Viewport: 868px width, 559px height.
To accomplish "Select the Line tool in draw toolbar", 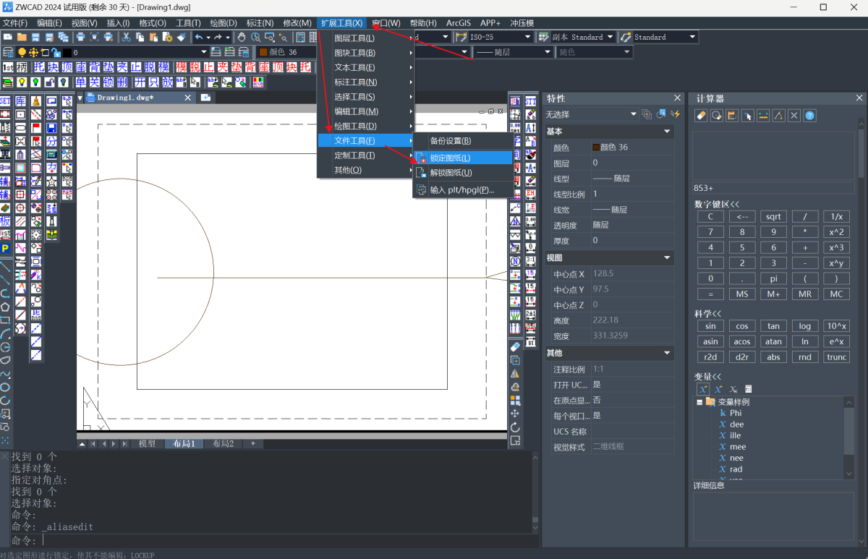I will 6,266.
